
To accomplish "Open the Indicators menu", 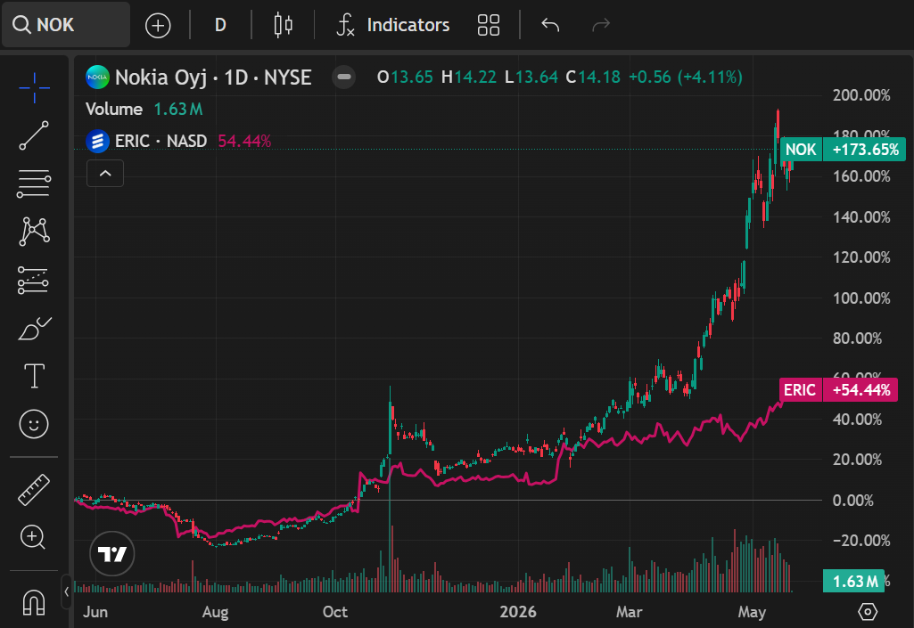I will pos(393,25).
